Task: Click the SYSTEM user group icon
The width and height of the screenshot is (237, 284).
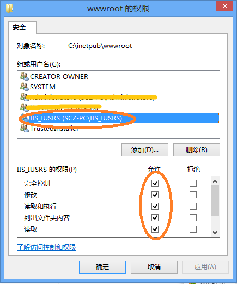Action: click(25, 87)
